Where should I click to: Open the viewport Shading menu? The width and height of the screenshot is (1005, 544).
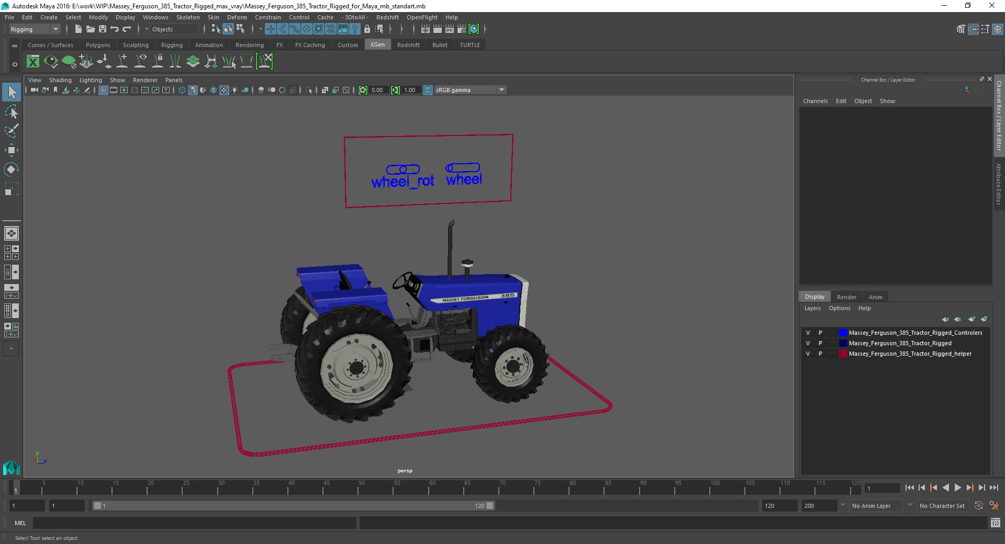60,80
